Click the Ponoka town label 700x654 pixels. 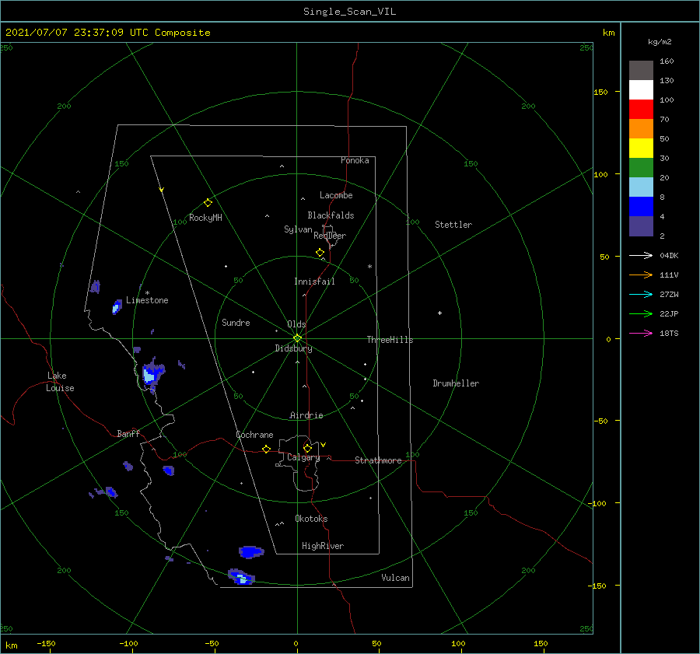point(355,160)
